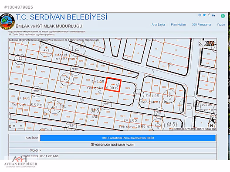Open the Facebook share icon
The image size is (230, 172).
[x=209, y=15]
